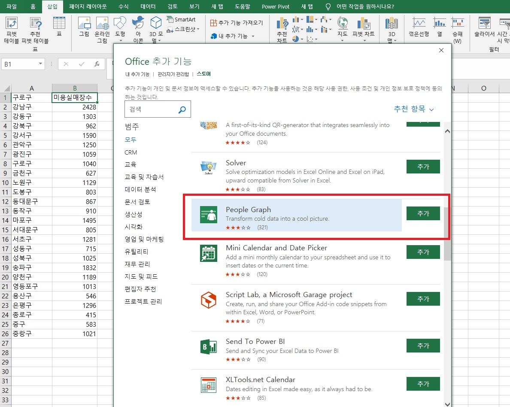
Task: Select cell 강남구 in column A
Action: 31,107
